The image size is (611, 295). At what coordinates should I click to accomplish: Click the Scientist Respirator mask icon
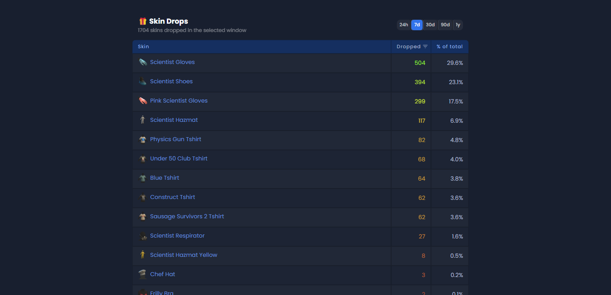point(143,236)
